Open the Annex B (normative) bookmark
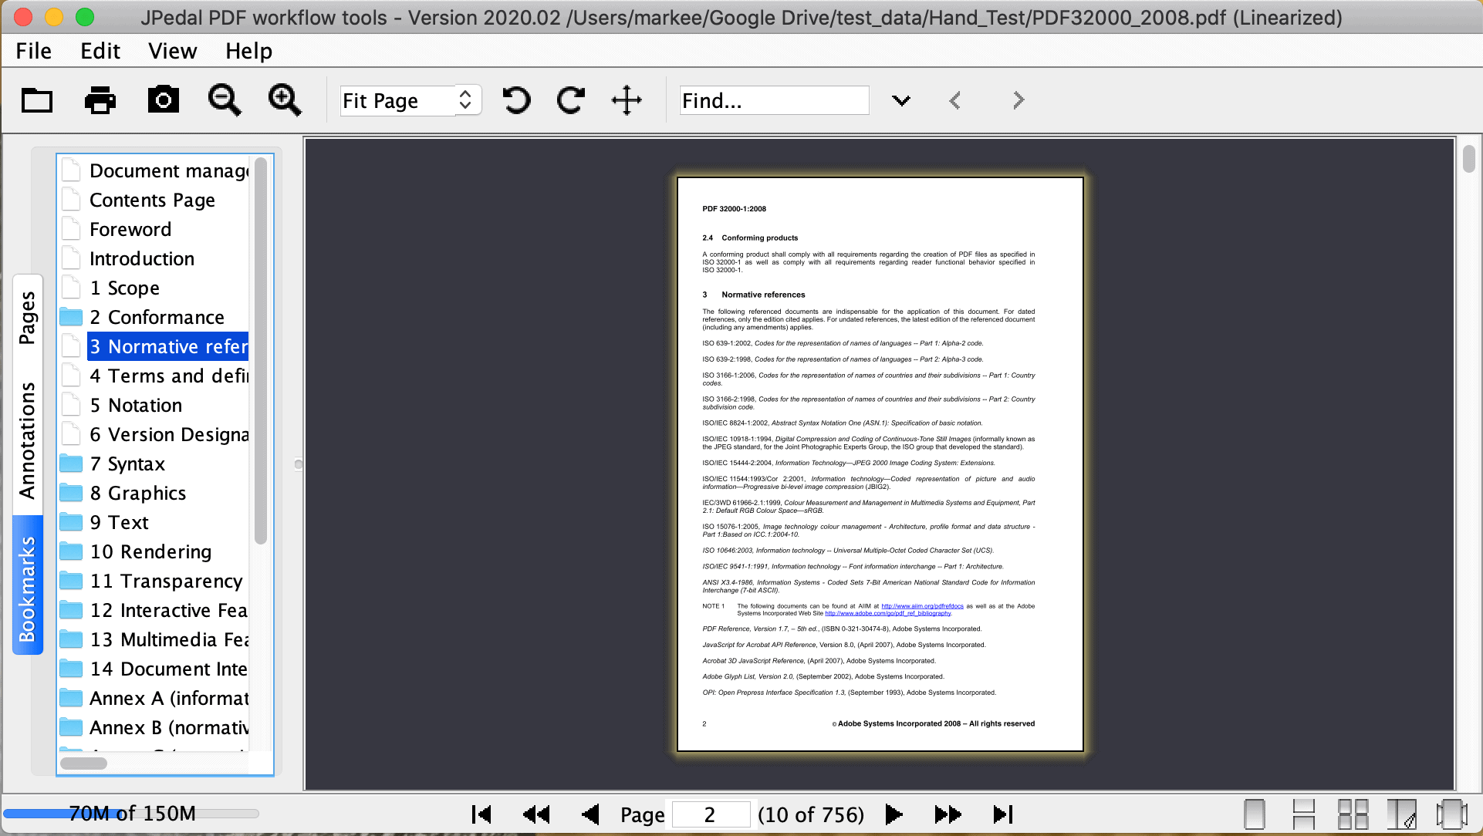This screenshot has width=1483, height=836. point(169,727)
